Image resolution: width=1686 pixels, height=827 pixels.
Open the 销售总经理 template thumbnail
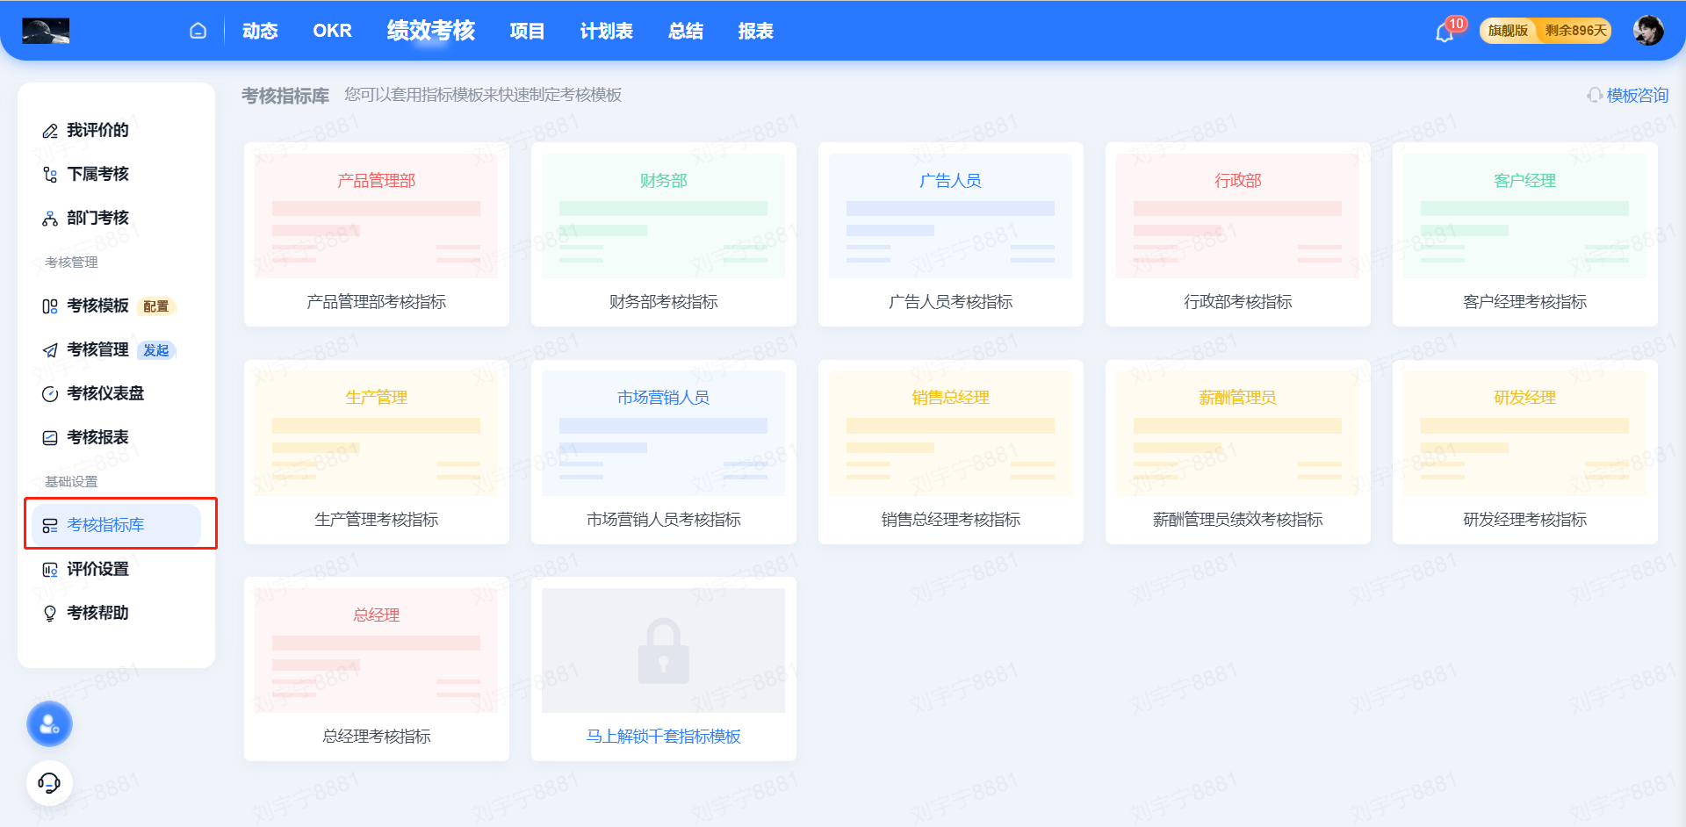[x=950, y=433]
